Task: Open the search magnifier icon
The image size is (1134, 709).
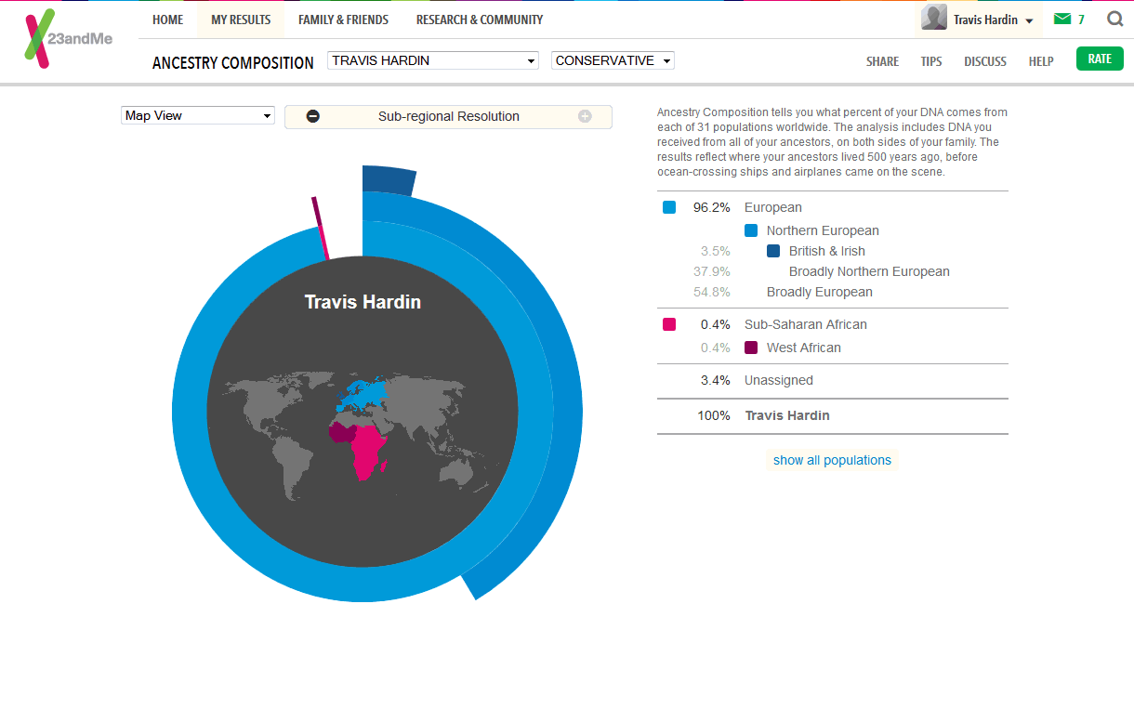Action: (x=1114, y=19)
